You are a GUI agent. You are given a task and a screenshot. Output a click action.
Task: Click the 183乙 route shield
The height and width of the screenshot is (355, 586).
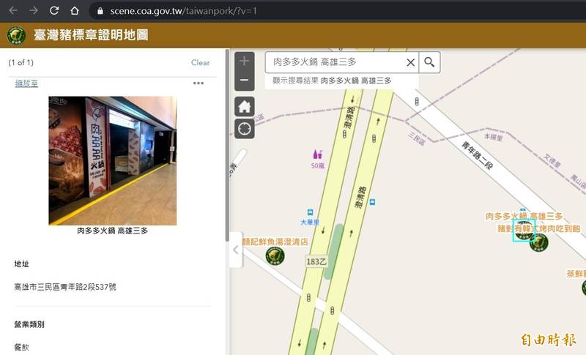coord(316,262)
